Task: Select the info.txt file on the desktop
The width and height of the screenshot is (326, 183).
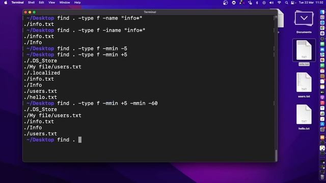Action: (304, 52)
